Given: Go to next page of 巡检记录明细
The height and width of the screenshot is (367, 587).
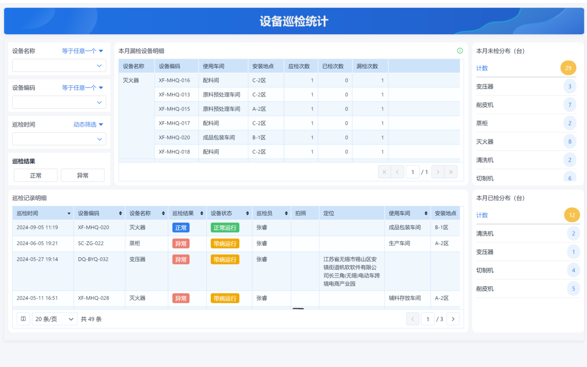Looking at the screenshot, I should click(453, 319).
